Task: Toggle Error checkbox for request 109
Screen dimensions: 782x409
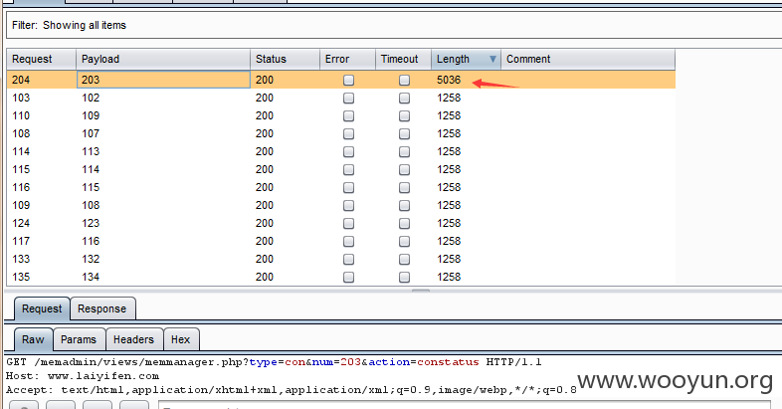Action: [x=348, y=206]
